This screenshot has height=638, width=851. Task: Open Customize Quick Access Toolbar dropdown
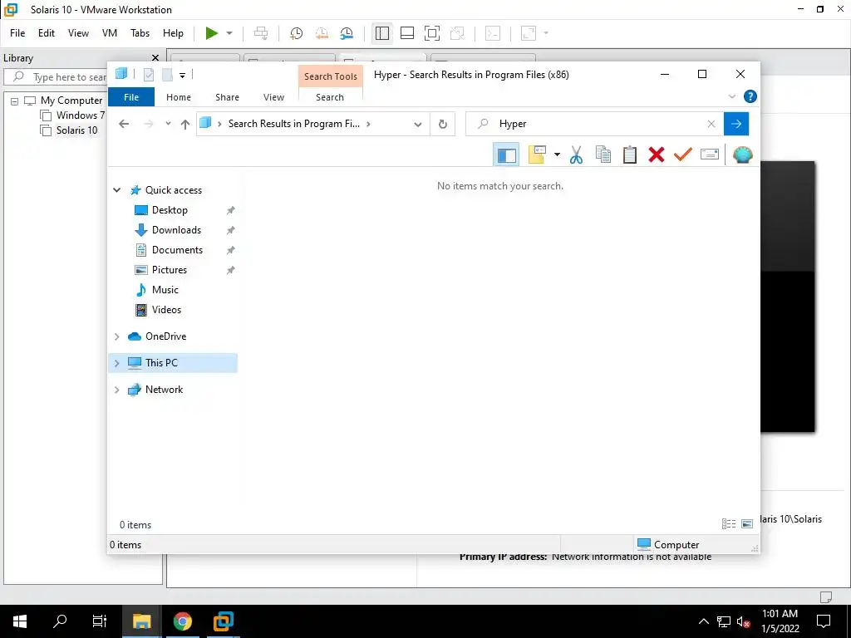pos(182,76)
